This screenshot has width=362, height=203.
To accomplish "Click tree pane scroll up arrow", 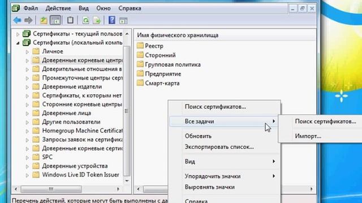I will pyautogui.click(x=127, y=34).
